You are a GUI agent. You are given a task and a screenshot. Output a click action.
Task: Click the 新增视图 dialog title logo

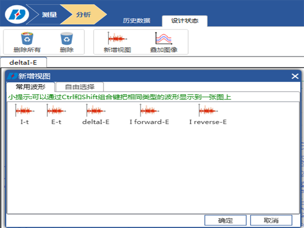[12, 76]
